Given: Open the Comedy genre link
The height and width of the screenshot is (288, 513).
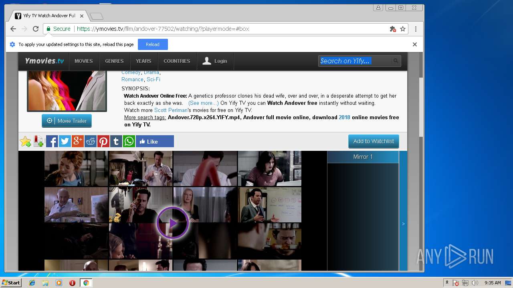Looking at the screenshot, I should (131, 72).
